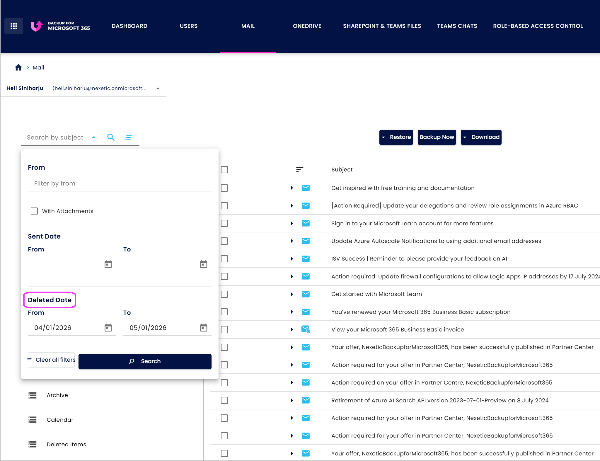This screenshot has width=600, height=461.
Task: Tick the select-all checkbox in table header
Action: (x=224, y=170)
